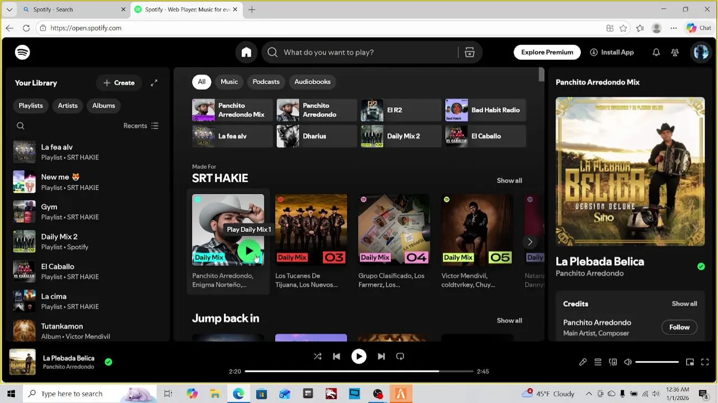Go to Spotify Home via house icon
This screenshot has height=403, width=718.
(246, 52)
